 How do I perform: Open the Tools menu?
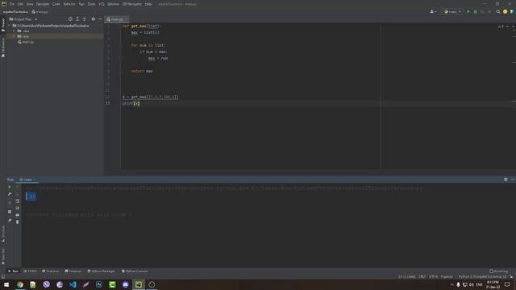pos(91,4)
